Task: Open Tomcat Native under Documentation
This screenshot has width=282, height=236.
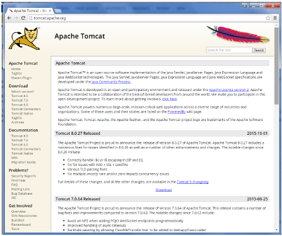Action: click(22, 153)
